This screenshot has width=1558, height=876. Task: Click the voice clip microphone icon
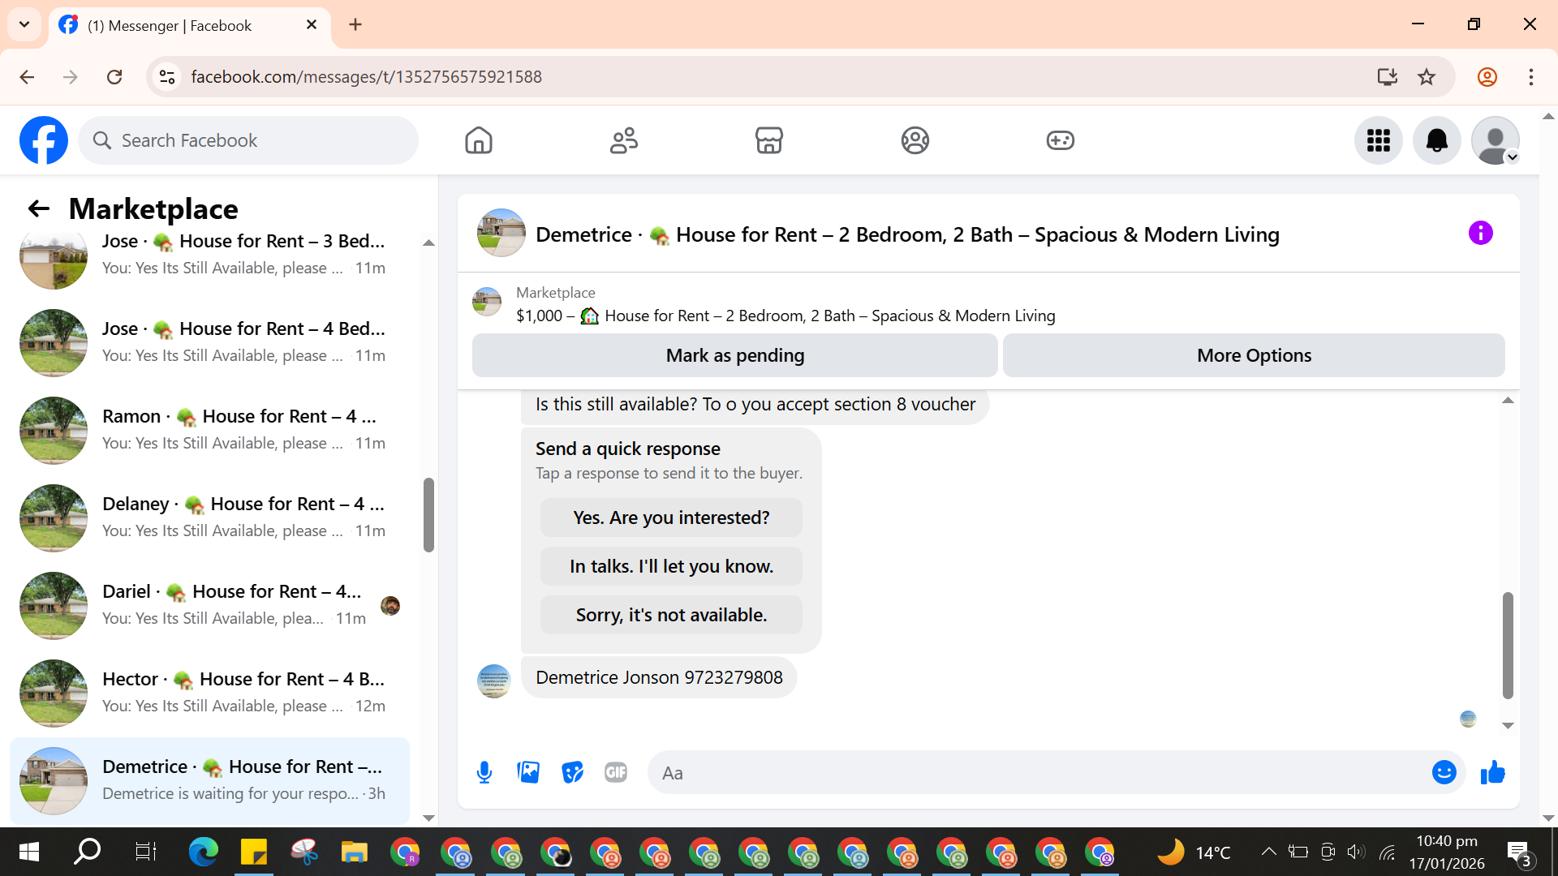click(x=484, y=772)
